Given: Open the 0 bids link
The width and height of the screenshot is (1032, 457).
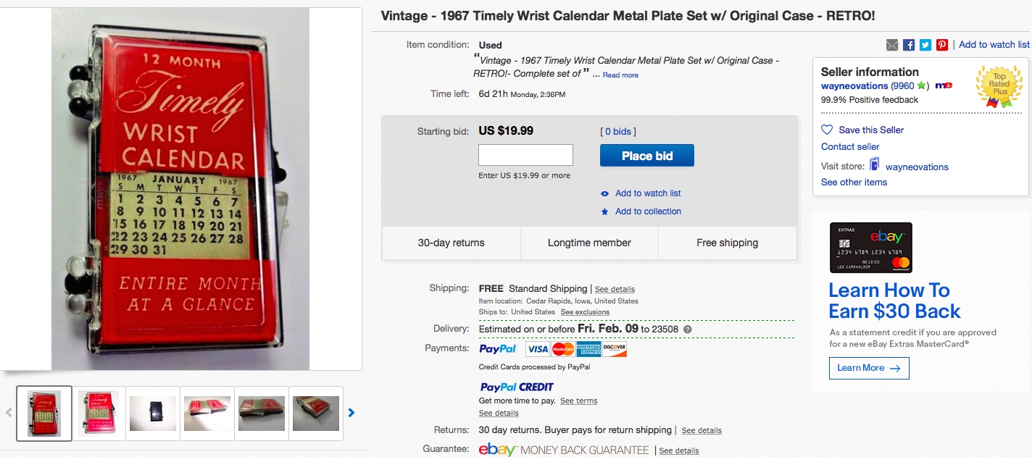Looking at the screenshot, I should (x=618, y=132).
